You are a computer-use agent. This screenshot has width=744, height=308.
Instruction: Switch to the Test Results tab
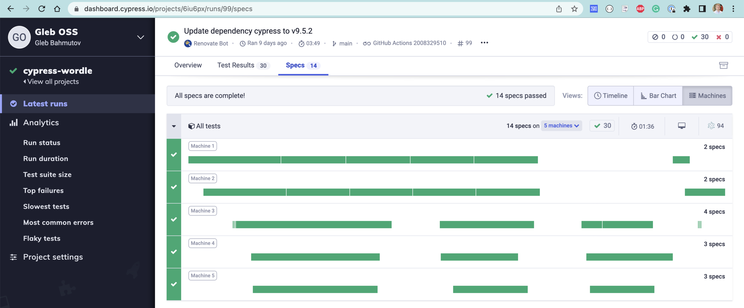tap(243, 65)
